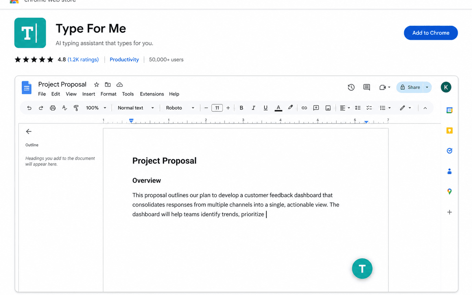
Task: Open Google Keep in side panel
Action: (450, 131)
